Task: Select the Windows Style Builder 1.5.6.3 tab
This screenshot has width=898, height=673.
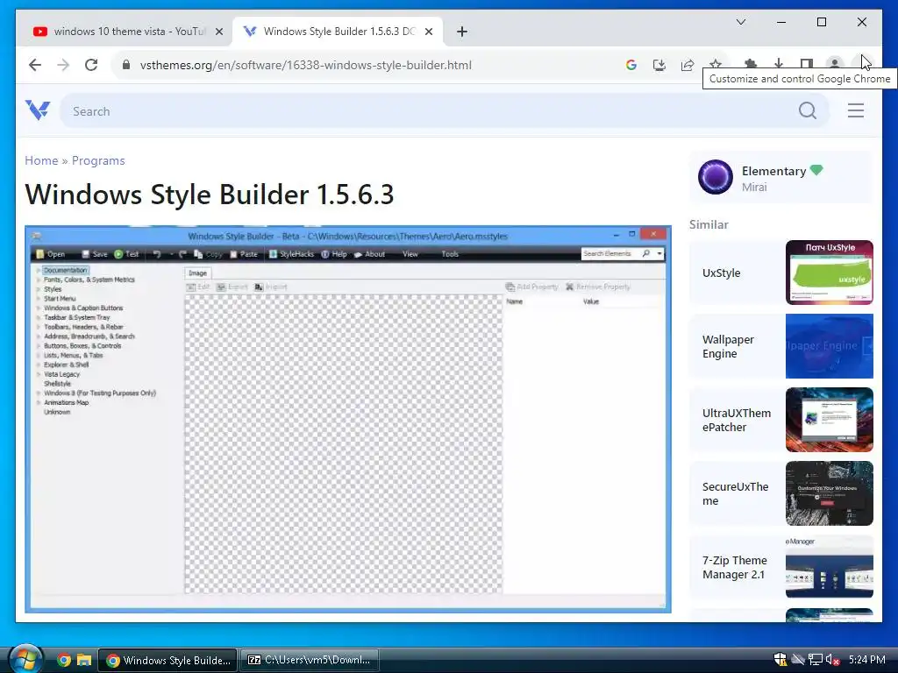Action: 338,32
